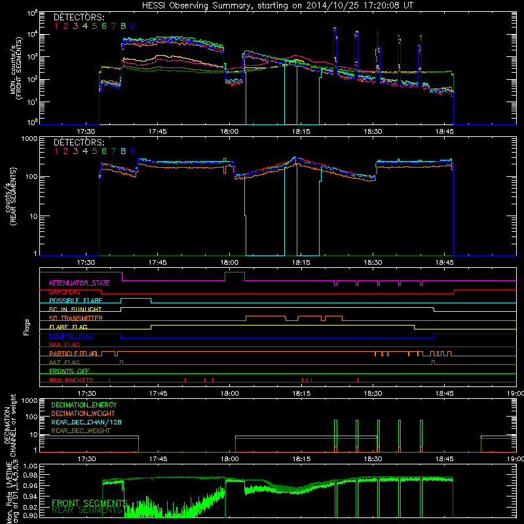The image size is (524, 524).
Task: Click the SC_TRANSMITTER flag label
Action: [x=75, y=318]
